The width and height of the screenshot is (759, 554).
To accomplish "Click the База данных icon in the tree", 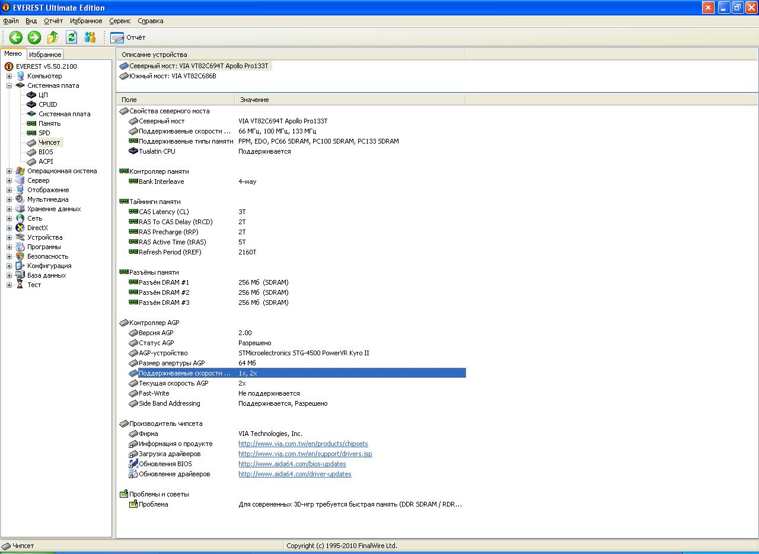I will (x=20, y=275).
